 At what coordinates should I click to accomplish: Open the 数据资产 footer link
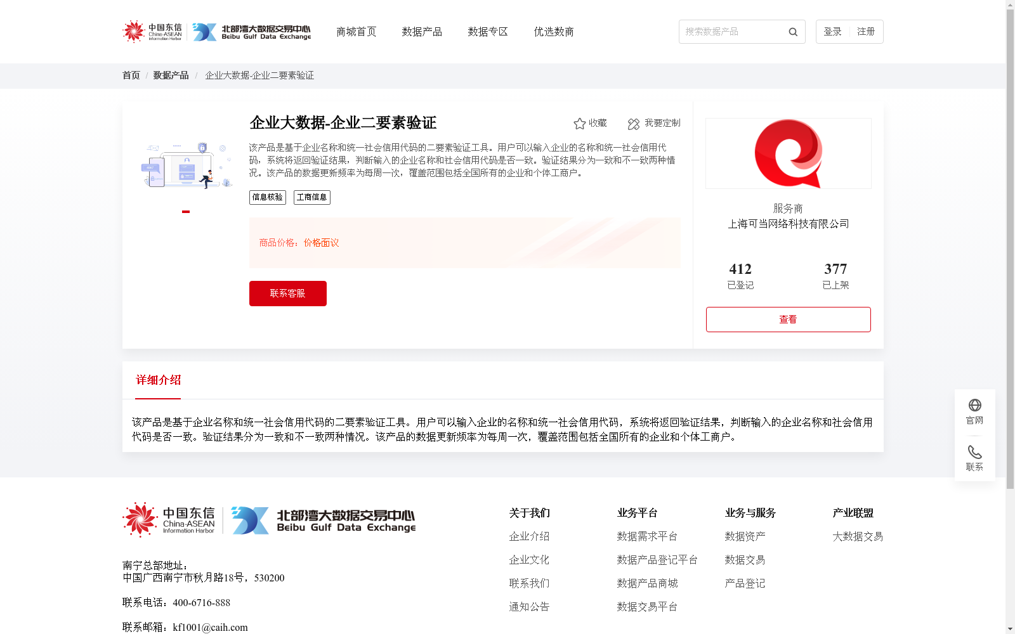pos(745,536)
